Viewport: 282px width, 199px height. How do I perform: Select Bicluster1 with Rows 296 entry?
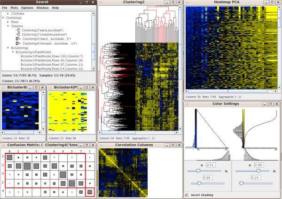(52, 56)
